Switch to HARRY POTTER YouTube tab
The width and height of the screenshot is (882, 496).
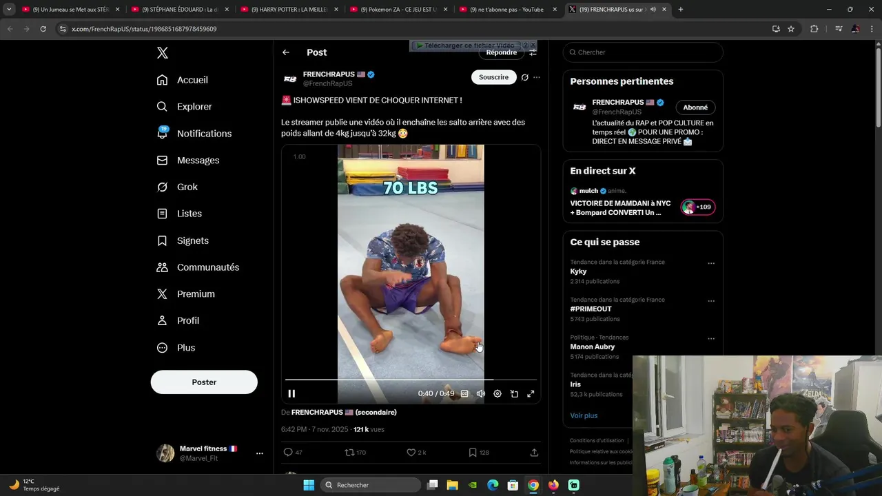[289, 10]
